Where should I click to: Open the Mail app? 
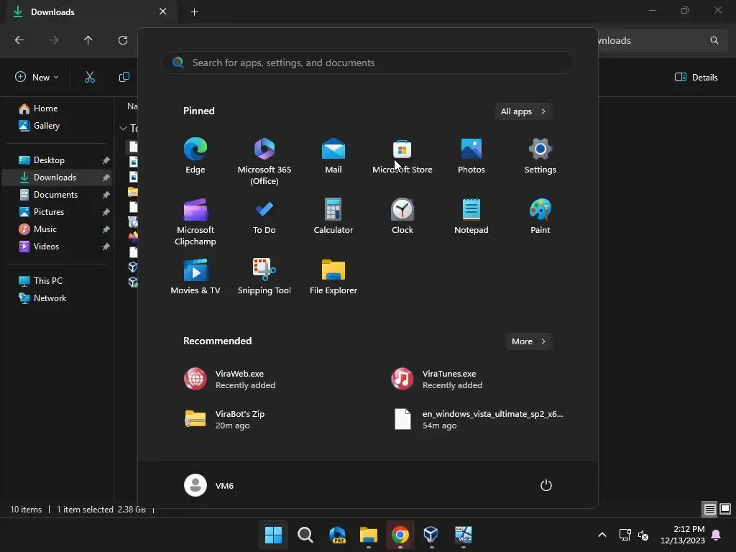point(333,156)
